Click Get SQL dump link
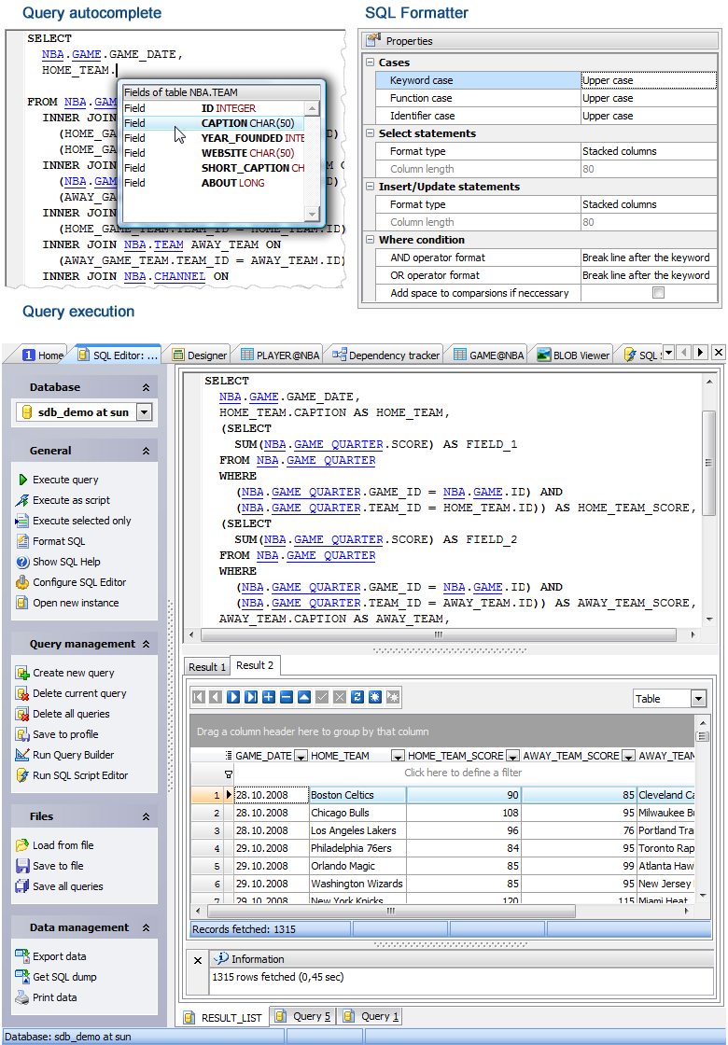 tap(64, 977)
